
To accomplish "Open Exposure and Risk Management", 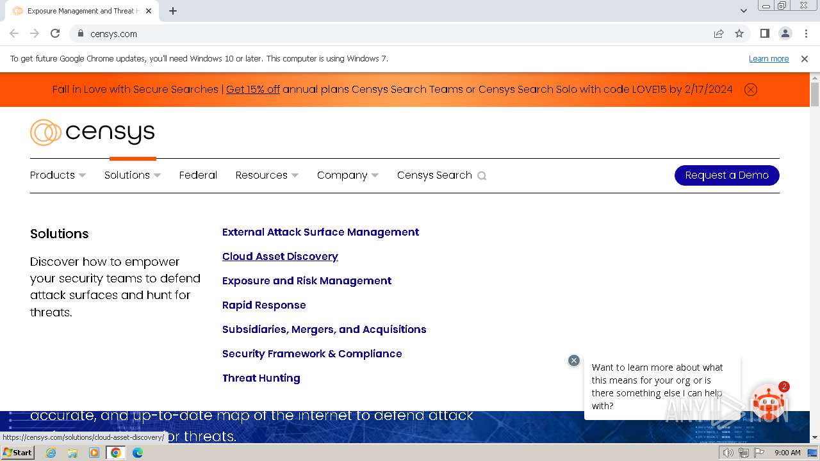I will [x=307, y=280].
